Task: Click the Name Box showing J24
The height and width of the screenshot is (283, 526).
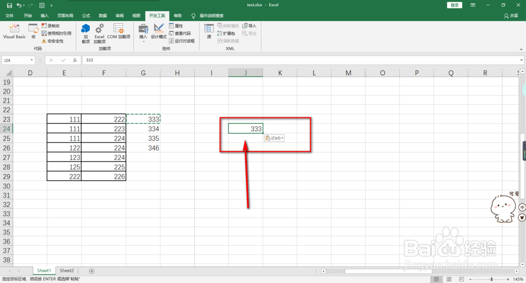Action: [16, 60]
